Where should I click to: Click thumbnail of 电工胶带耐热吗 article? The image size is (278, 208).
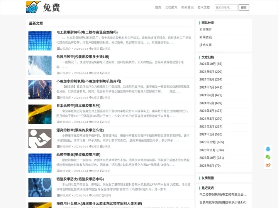coord(40,41)
